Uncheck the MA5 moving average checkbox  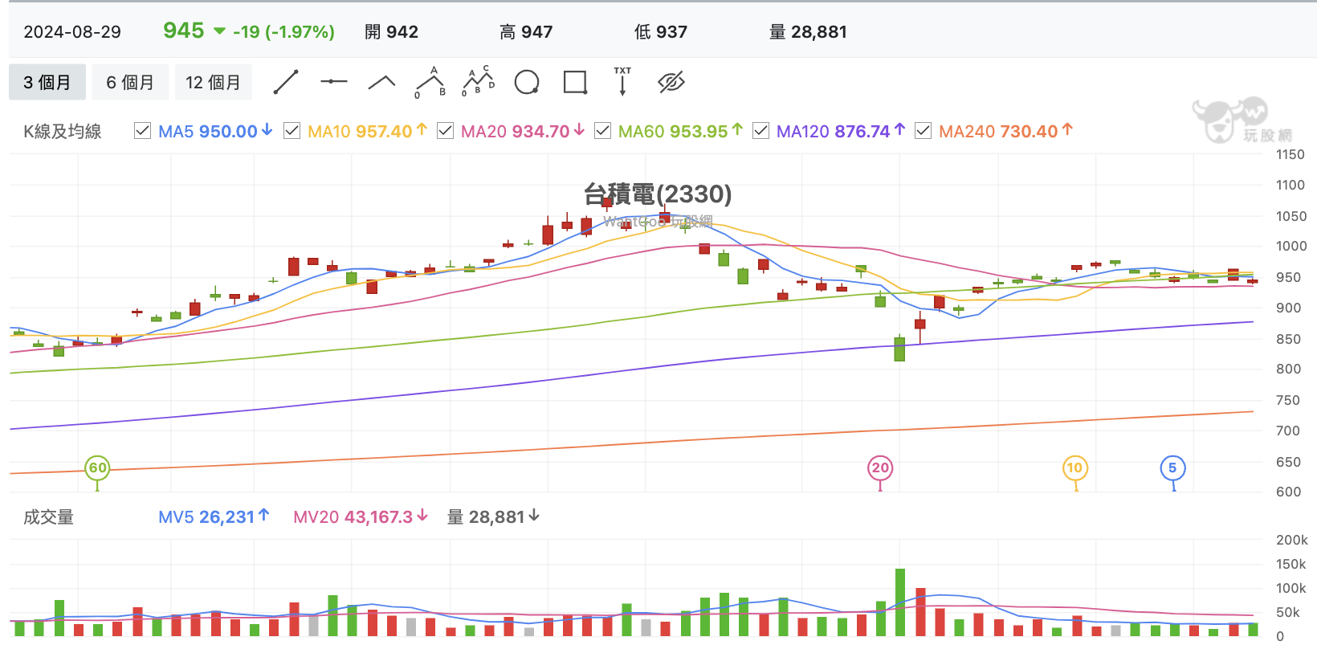point(142,131)
